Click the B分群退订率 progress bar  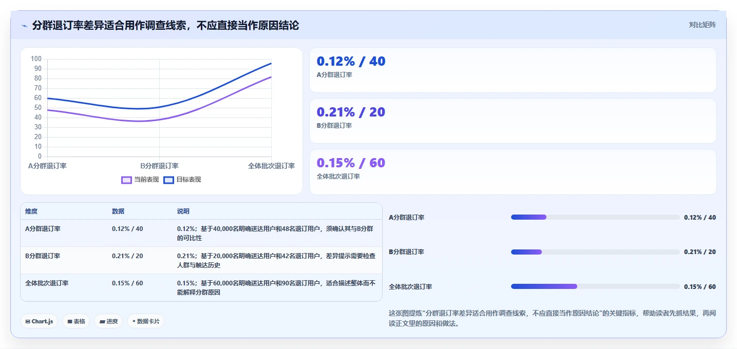tap(595, 252)
